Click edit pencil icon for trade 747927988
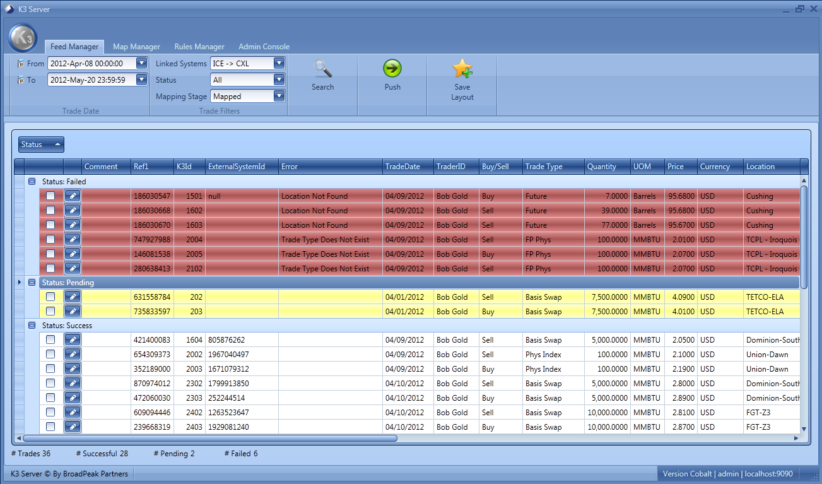 click(x=73, y=240)
